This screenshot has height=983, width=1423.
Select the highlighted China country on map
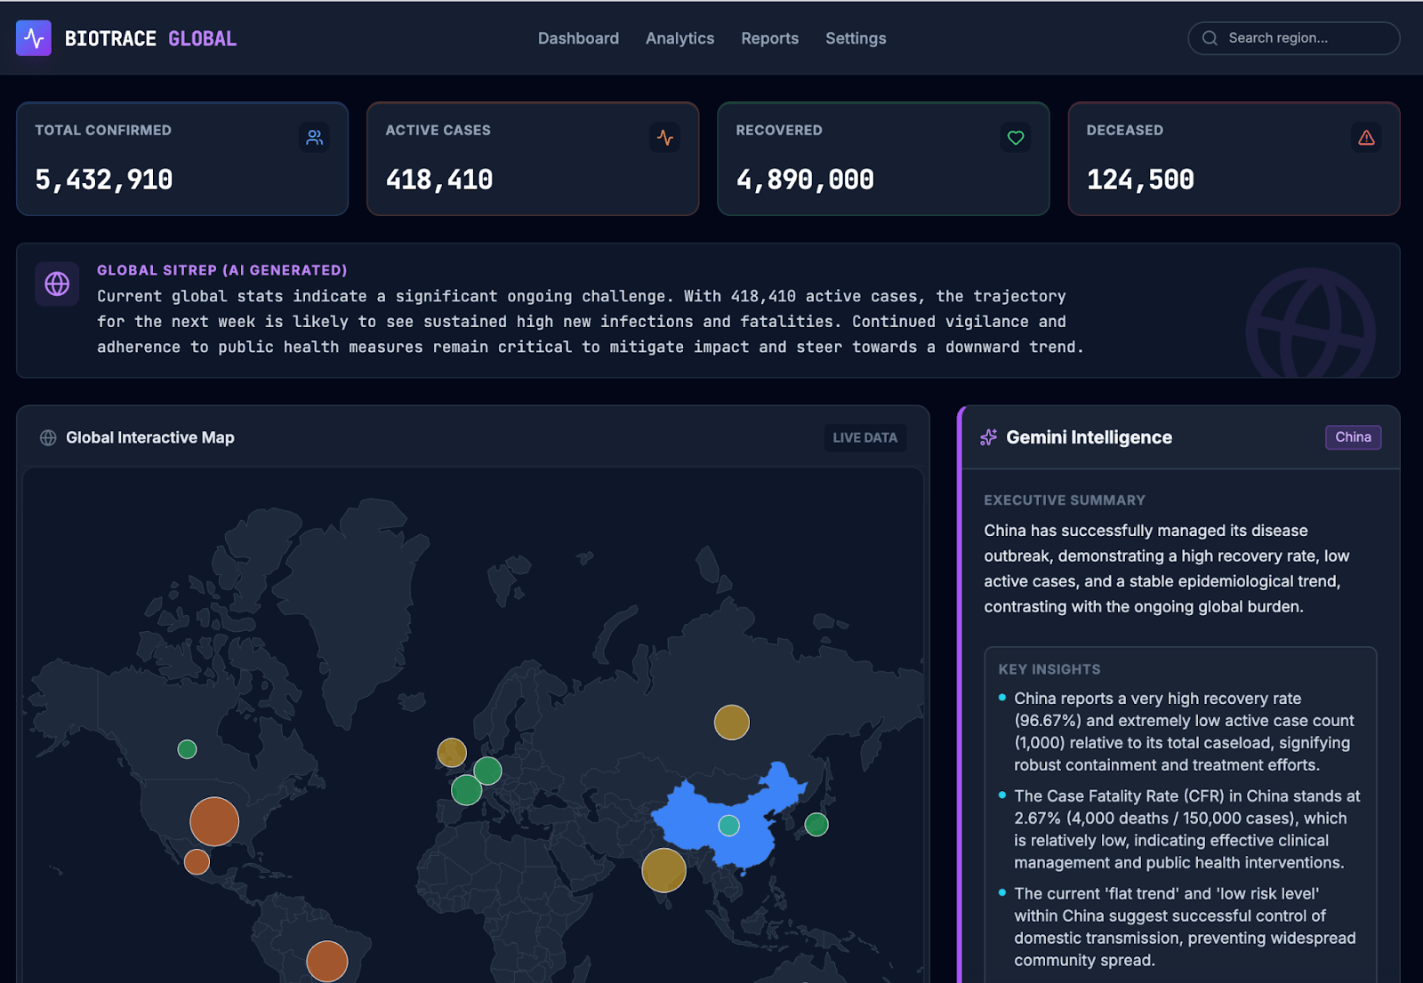(x=694, y=813)
